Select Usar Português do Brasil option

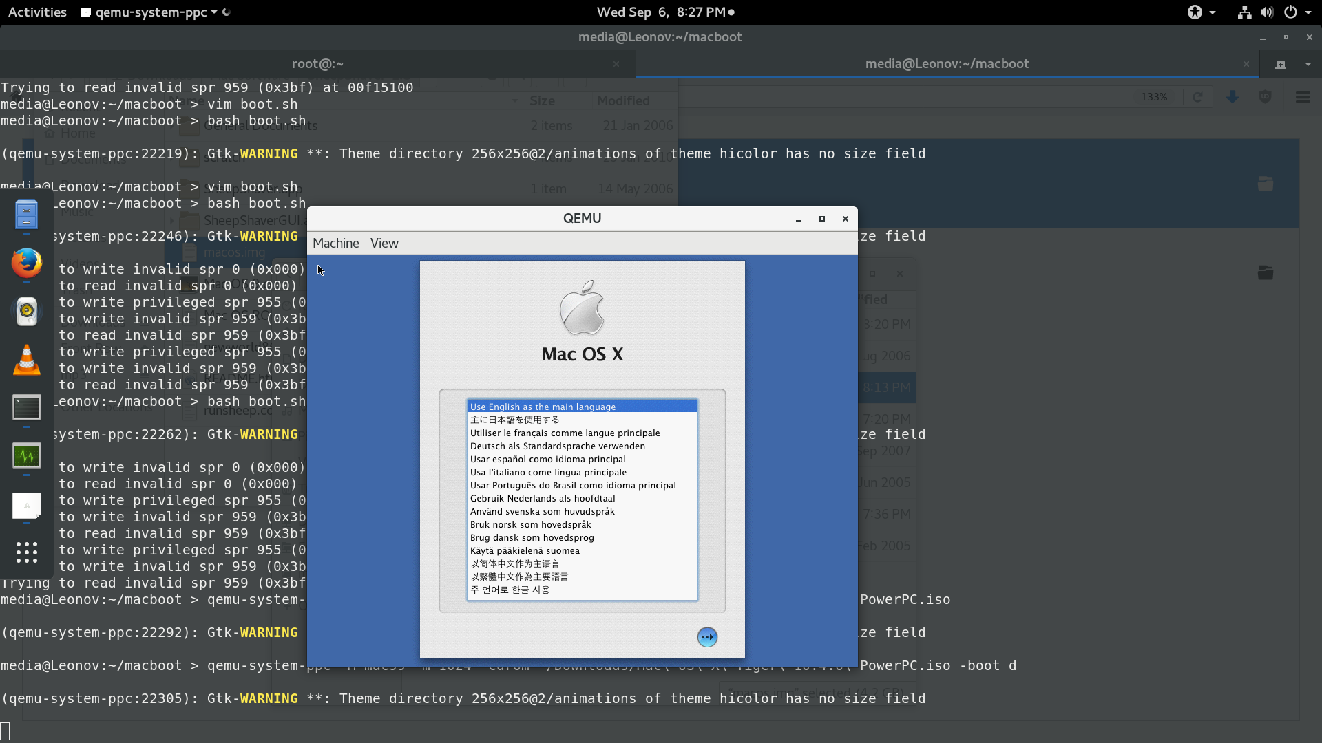click(582, 485)
